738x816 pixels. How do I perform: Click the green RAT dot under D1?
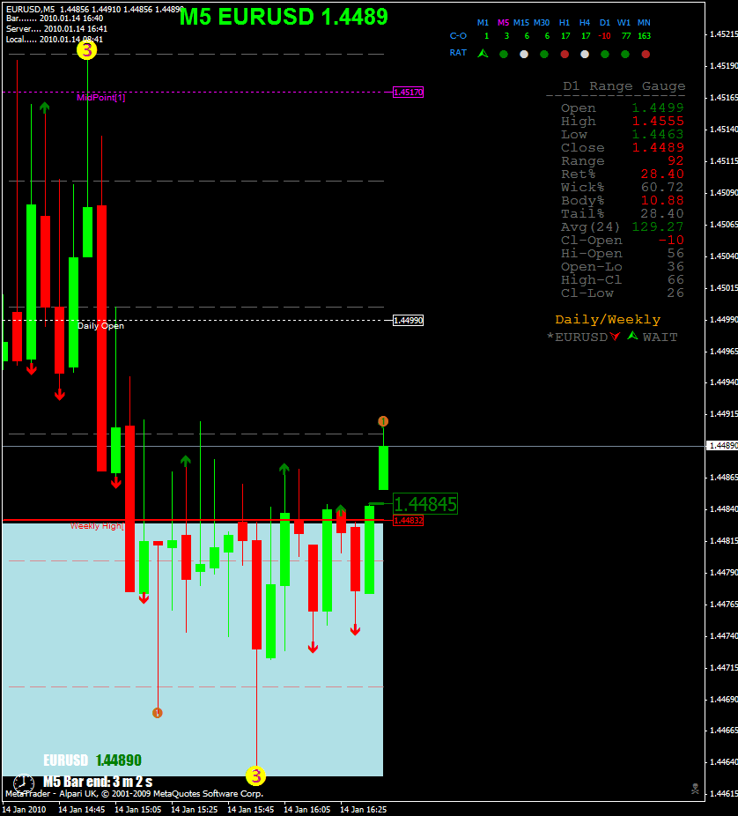click(605, 54)
